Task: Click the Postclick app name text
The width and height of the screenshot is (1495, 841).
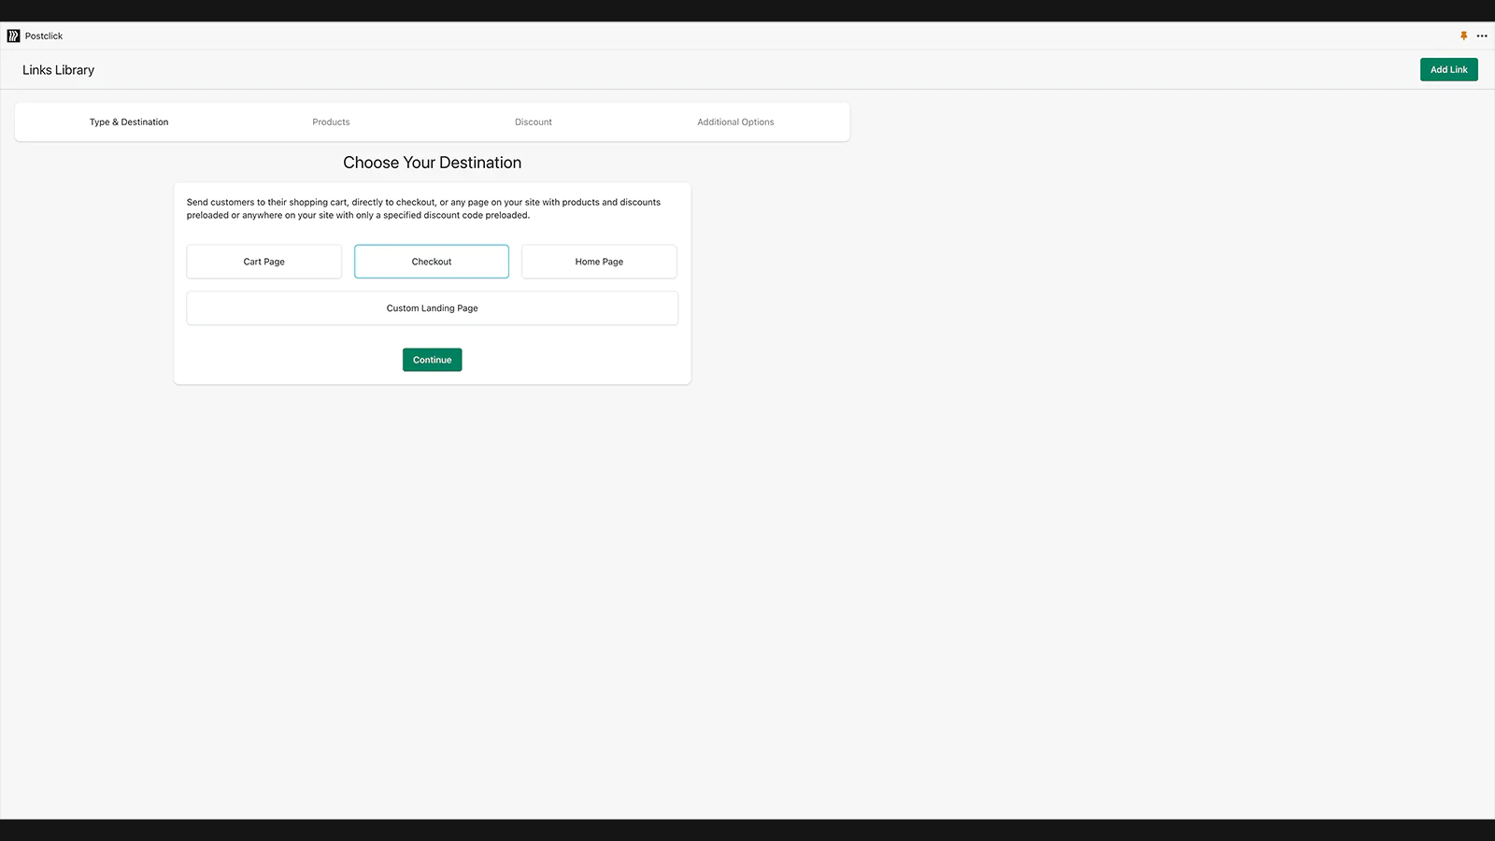Action: pyautogui.click(x=44, y=36)
